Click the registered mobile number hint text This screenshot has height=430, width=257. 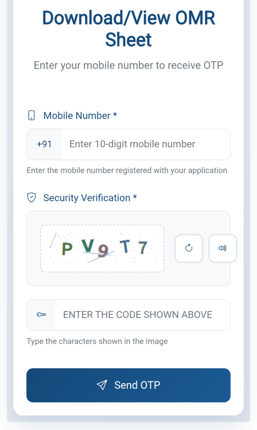pyautogui.click(x=127, y=170)
